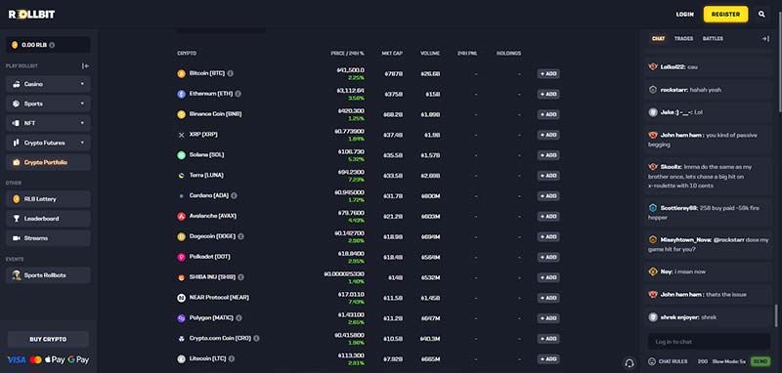Viewport: 782px width, 373px height.
Task: Open info icon next to Ethereum (ETH)
Action: click(x=238, y=94)
